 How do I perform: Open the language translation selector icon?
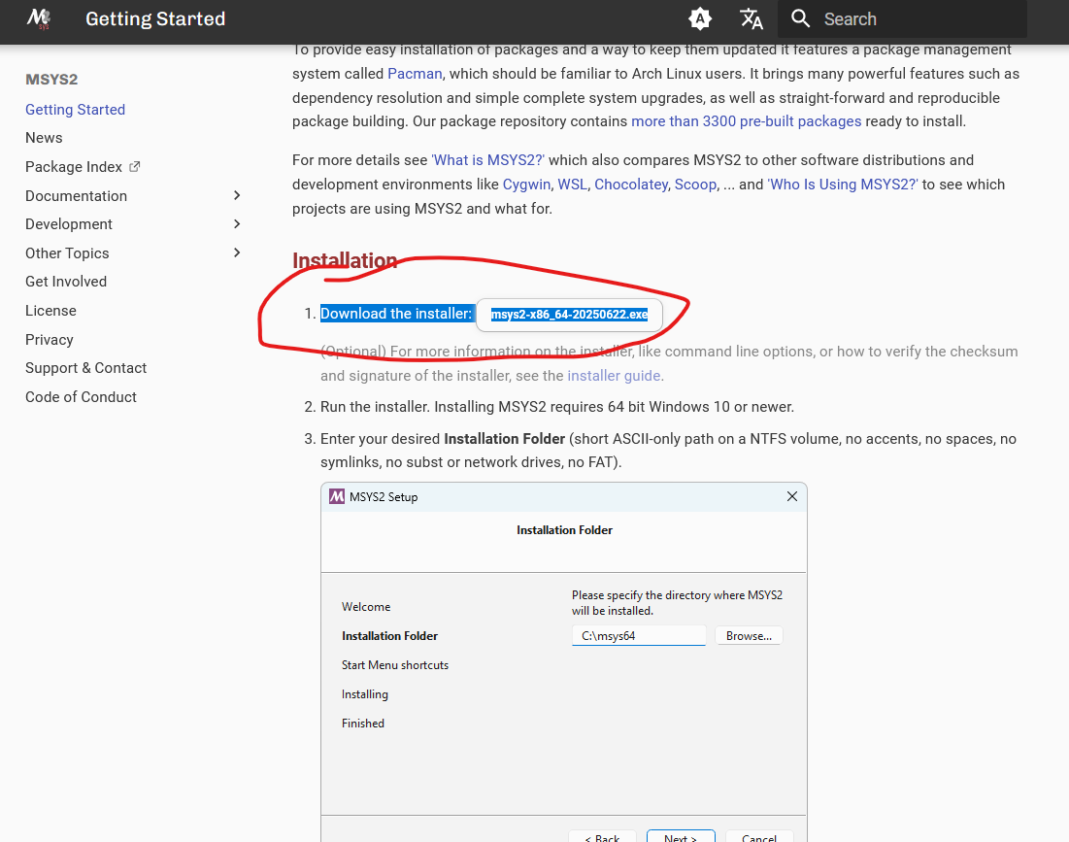(752, 19)
